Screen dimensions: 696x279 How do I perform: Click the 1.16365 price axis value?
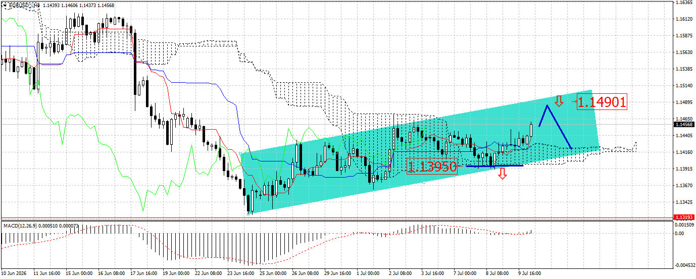(685, 3)
